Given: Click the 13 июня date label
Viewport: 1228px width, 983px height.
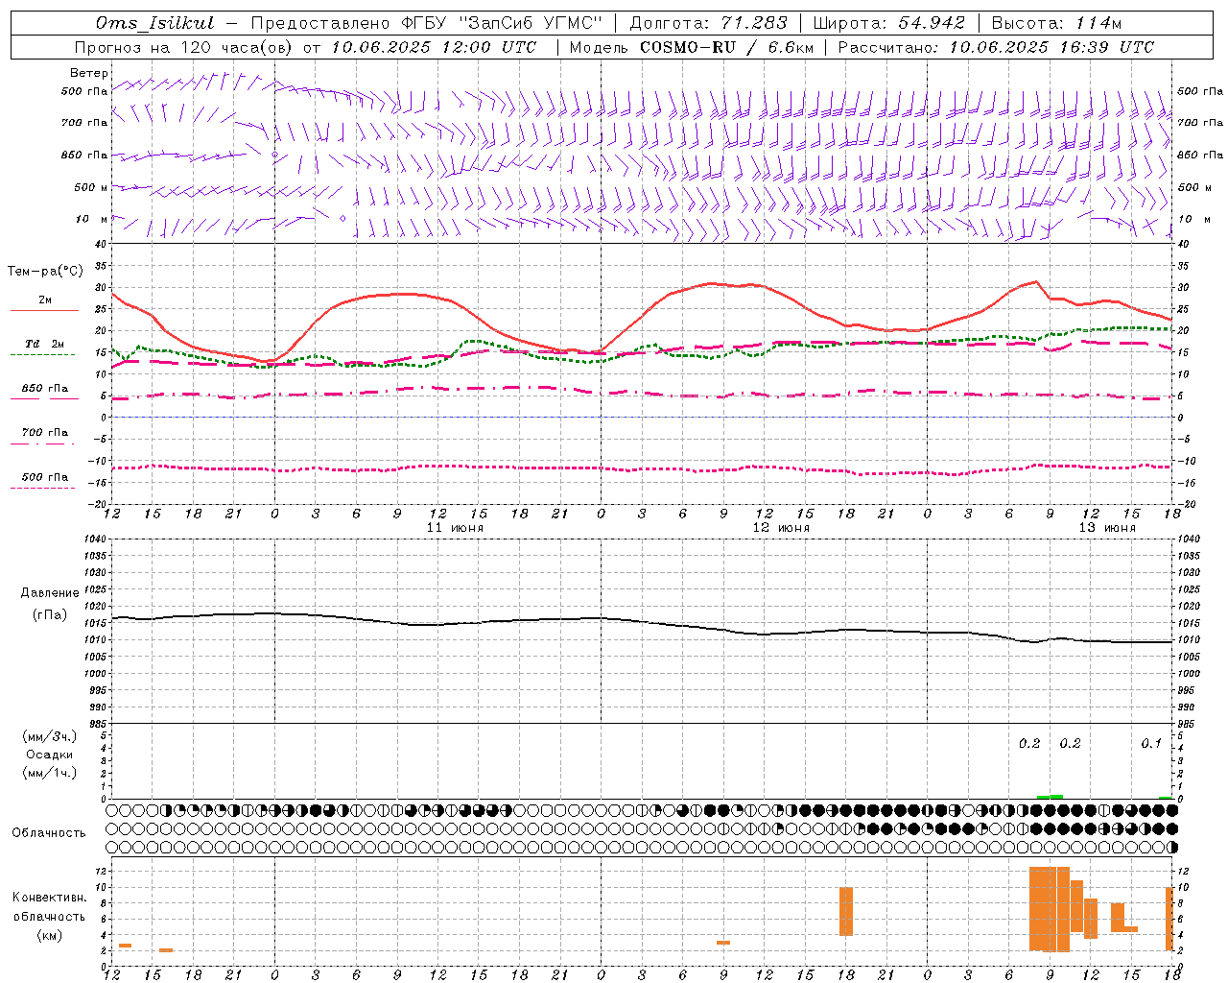Looking at the screenshot, I should [1107, 528].
